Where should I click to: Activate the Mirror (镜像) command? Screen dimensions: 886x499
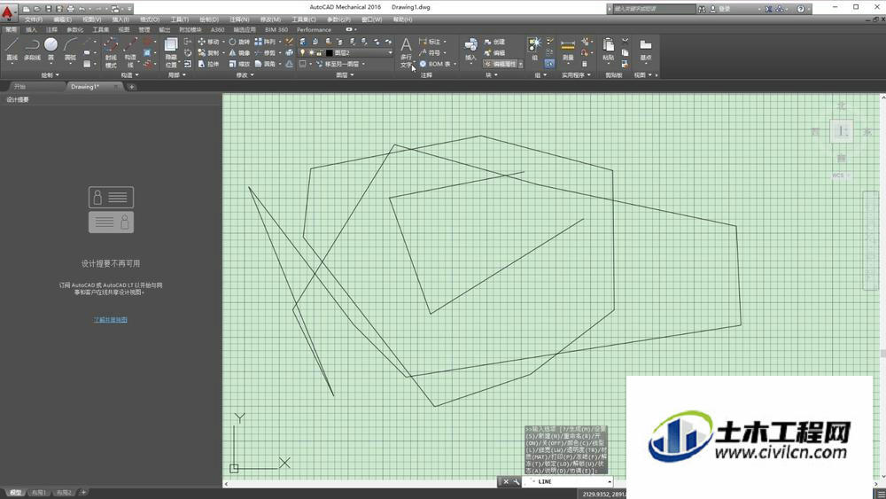click(239, 52)
